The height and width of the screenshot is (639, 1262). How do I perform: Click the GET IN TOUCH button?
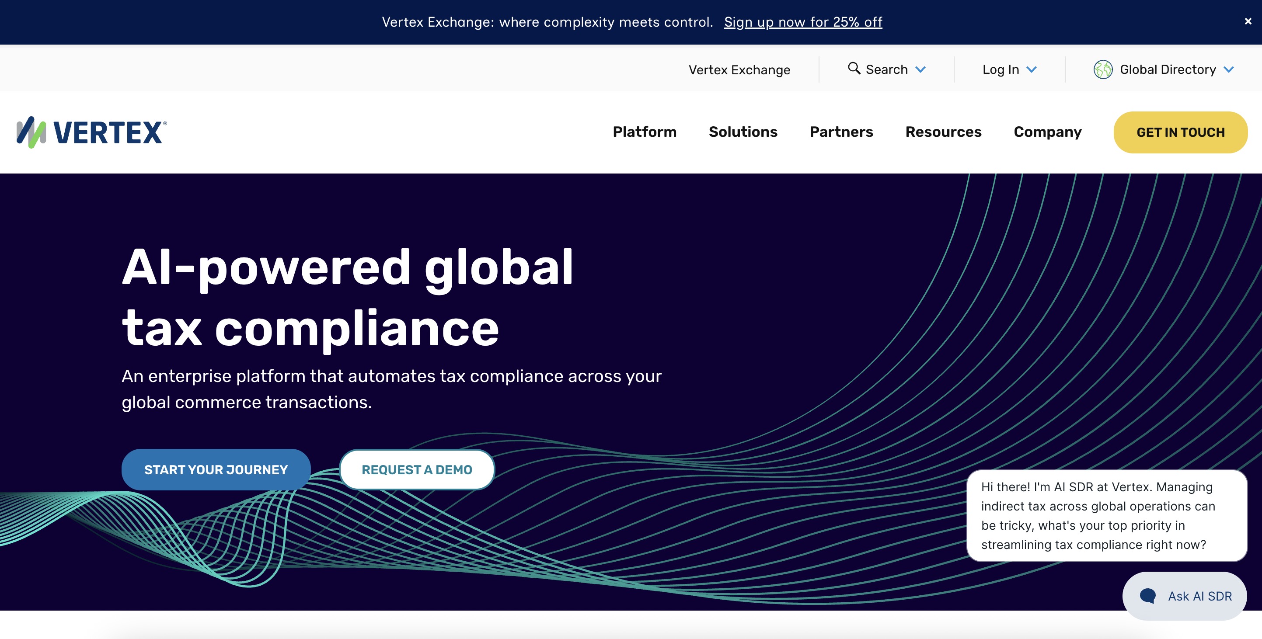[1180, 132]
